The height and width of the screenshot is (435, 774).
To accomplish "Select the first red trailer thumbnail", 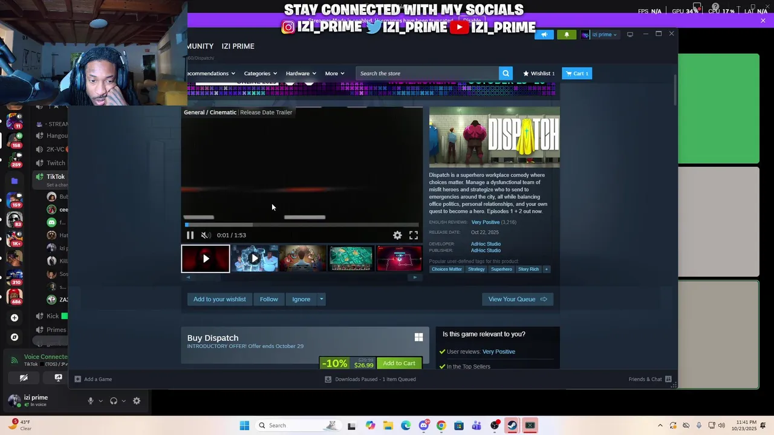I will pyautogui.click(x=206, y=259).
